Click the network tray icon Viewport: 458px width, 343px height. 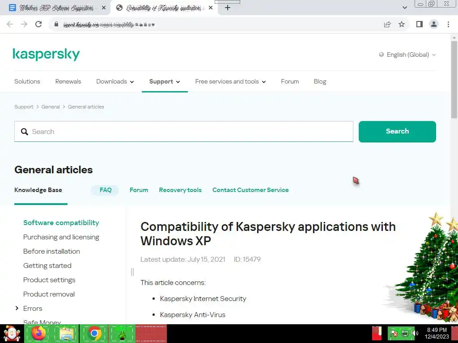[405, 333]
